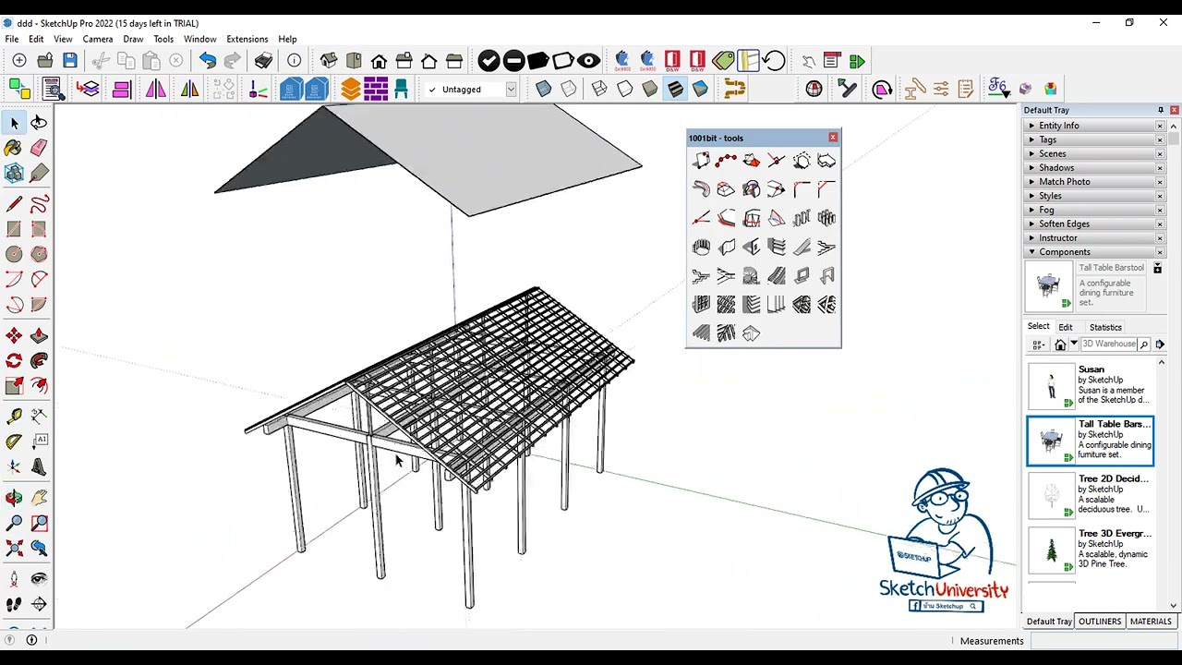Select the Eraser tool
Screen dimensions: 1182x665
(39, 148)
